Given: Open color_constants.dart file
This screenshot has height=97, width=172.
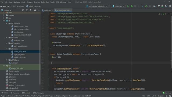Looking at the screenshot, I should (21, 29).
